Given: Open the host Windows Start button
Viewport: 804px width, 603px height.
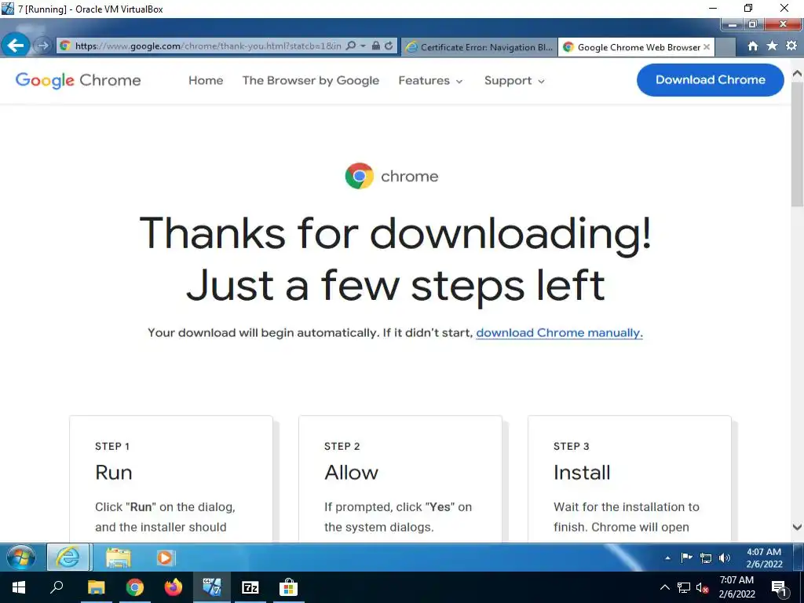Looking at the screenshot, I should coord(19,587).
